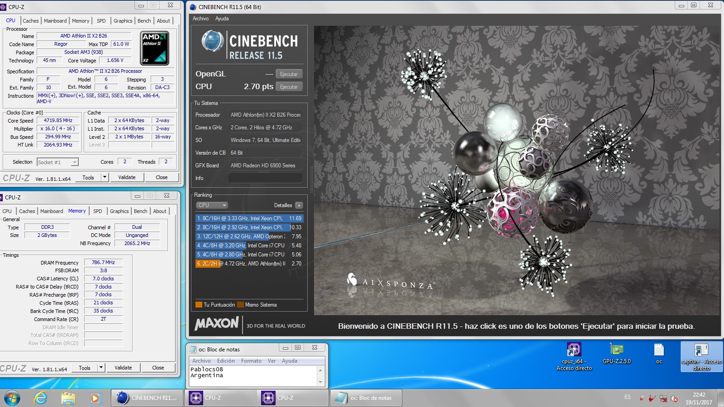Open the oc text file desktop icon
This screenshot has width=724, height=407.
[x=659, y=354]
